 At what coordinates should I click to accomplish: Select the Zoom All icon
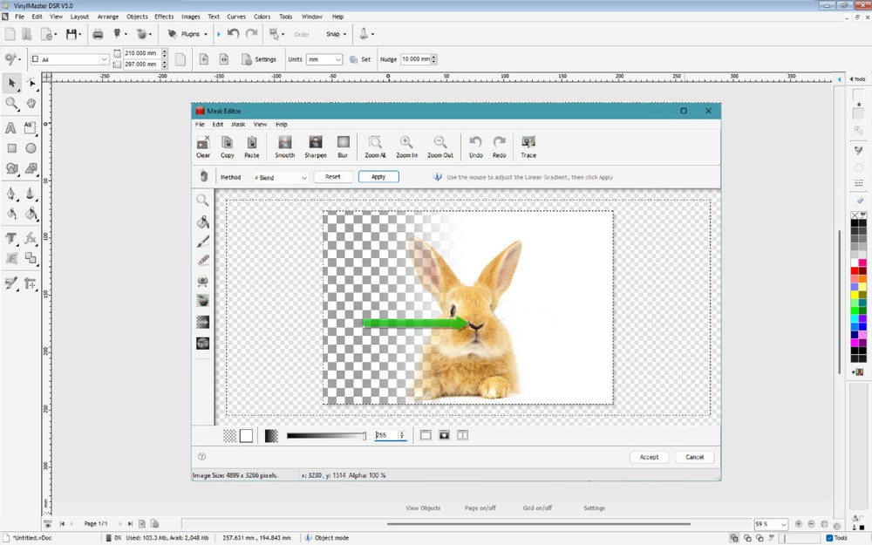[374, 145]
